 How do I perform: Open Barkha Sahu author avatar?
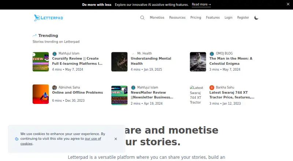(x=212, y=87)
